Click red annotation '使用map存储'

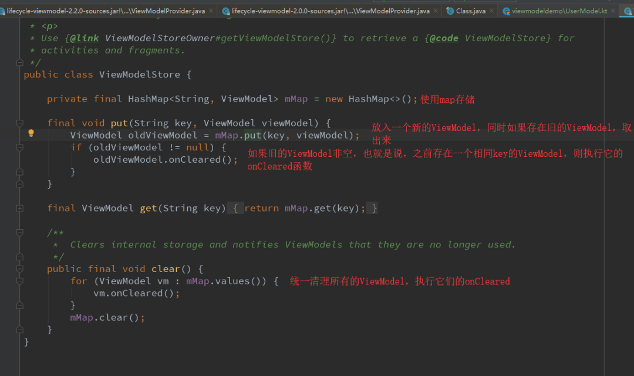tap(447, 99)
